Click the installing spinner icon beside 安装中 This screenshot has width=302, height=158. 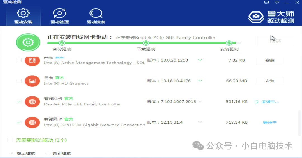click(x=256, y=102)
